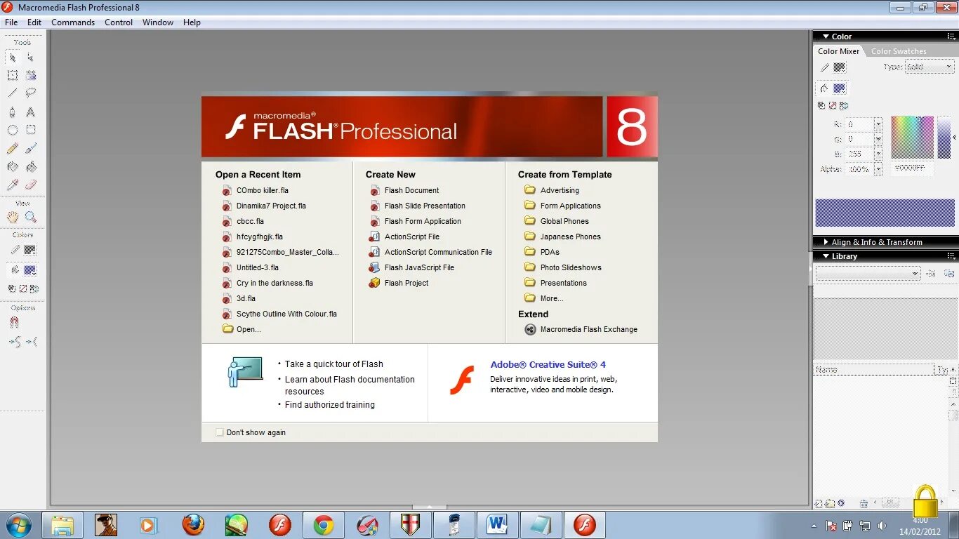This screenshot has height=539, width=959.
Task: Select the Selection arrow tool
Action: pos(13,58)
